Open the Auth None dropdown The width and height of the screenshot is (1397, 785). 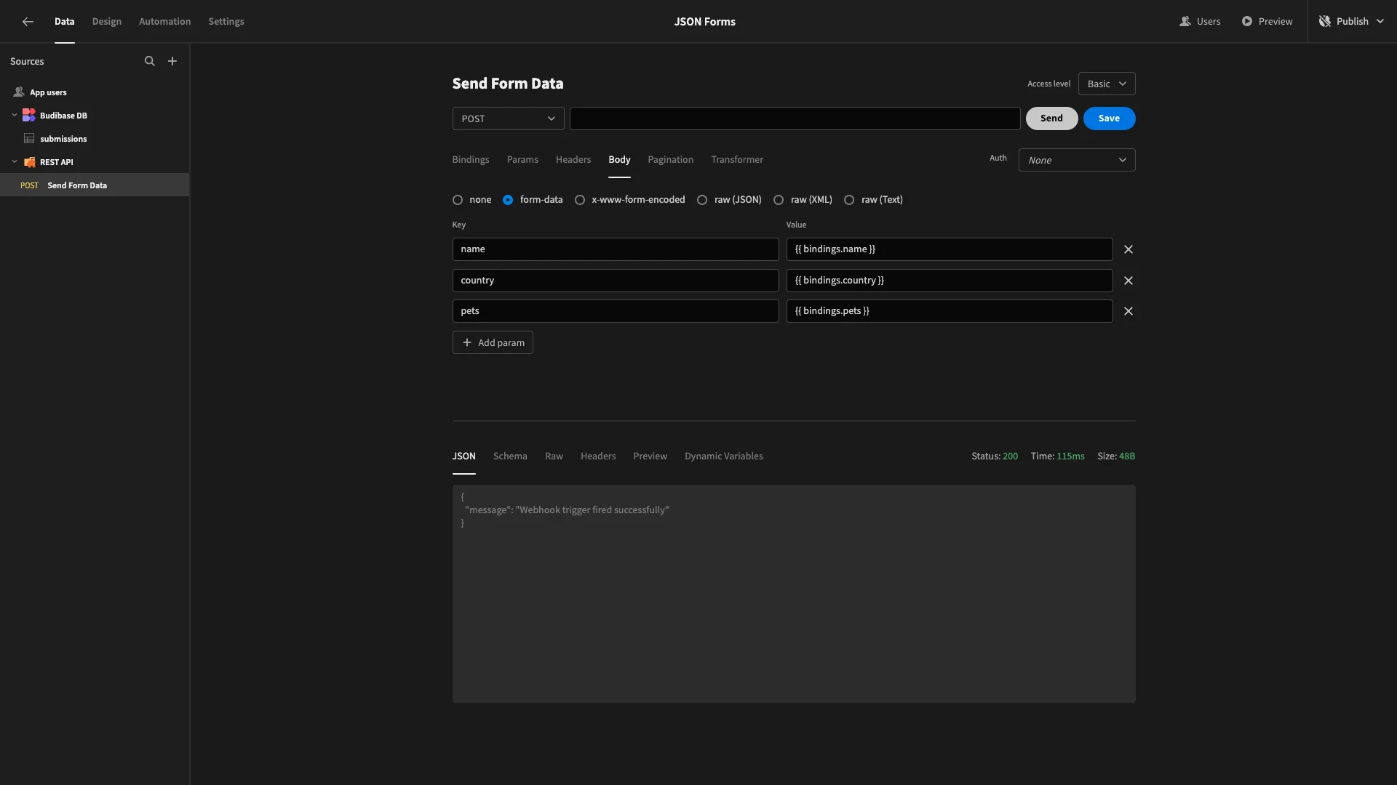point(1077,160)
